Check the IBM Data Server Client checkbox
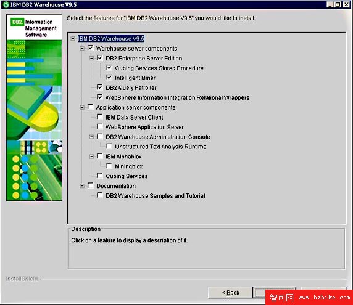 tap(100, 117)
